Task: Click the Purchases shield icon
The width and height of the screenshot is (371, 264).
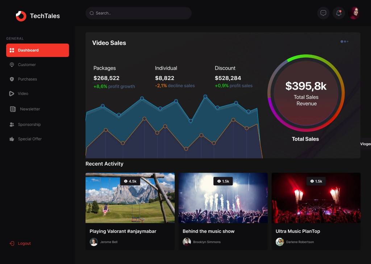Action: coord(12,79)
